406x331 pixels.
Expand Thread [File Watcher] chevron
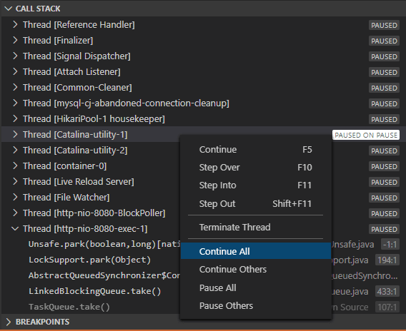[x=15, y=197]
